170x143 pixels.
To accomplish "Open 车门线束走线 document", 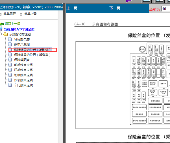I will point(23,85).
